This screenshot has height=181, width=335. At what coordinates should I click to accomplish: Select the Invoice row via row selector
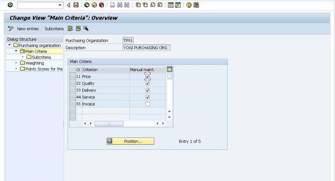point(73,104)
